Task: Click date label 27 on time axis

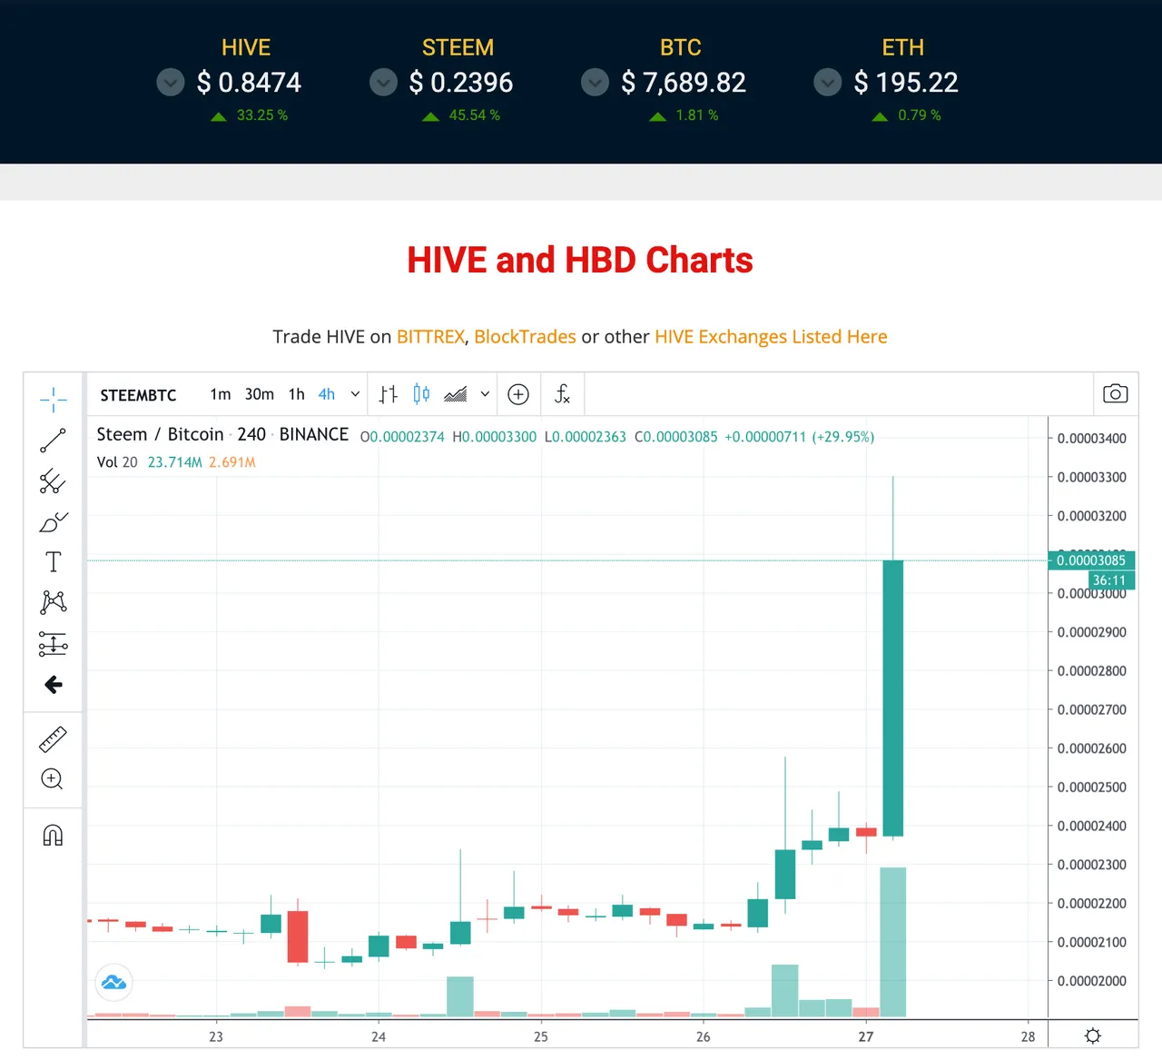Action: coord(866,1036)
